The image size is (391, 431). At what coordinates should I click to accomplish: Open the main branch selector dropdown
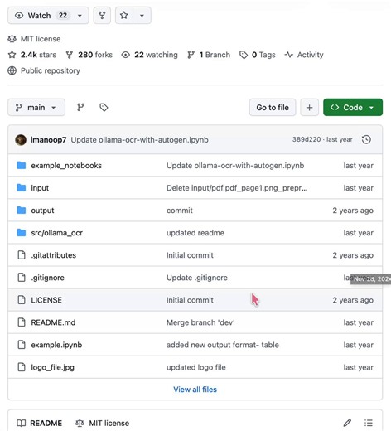pos(36,107)
